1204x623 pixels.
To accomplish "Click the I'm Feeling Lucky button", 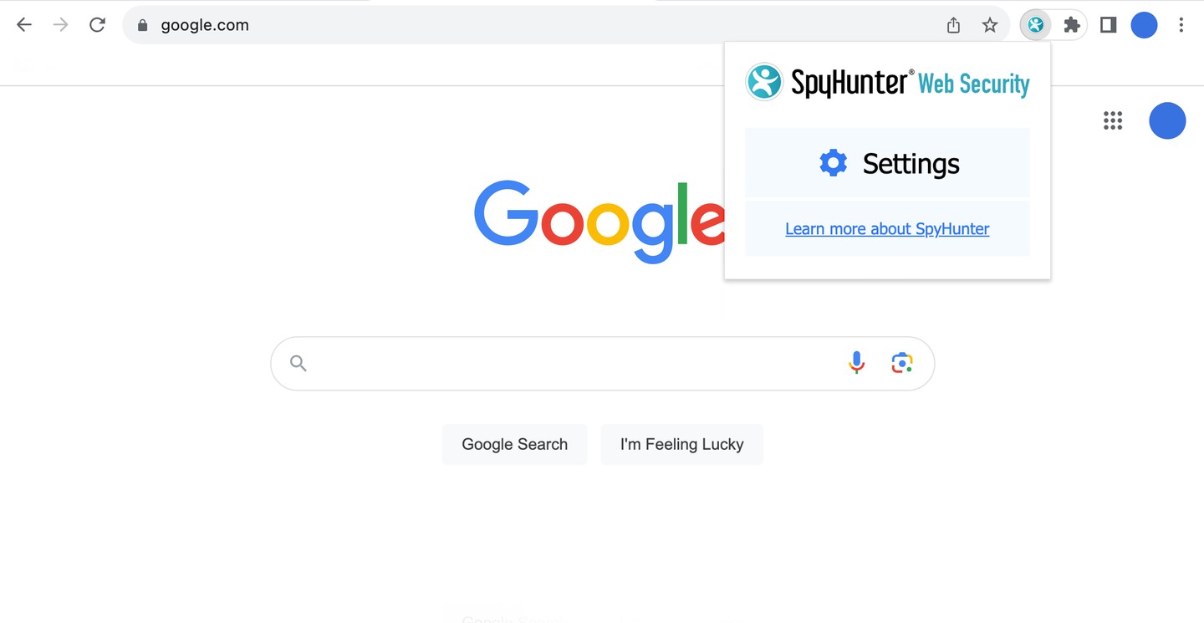I will (x=681, y=444).
